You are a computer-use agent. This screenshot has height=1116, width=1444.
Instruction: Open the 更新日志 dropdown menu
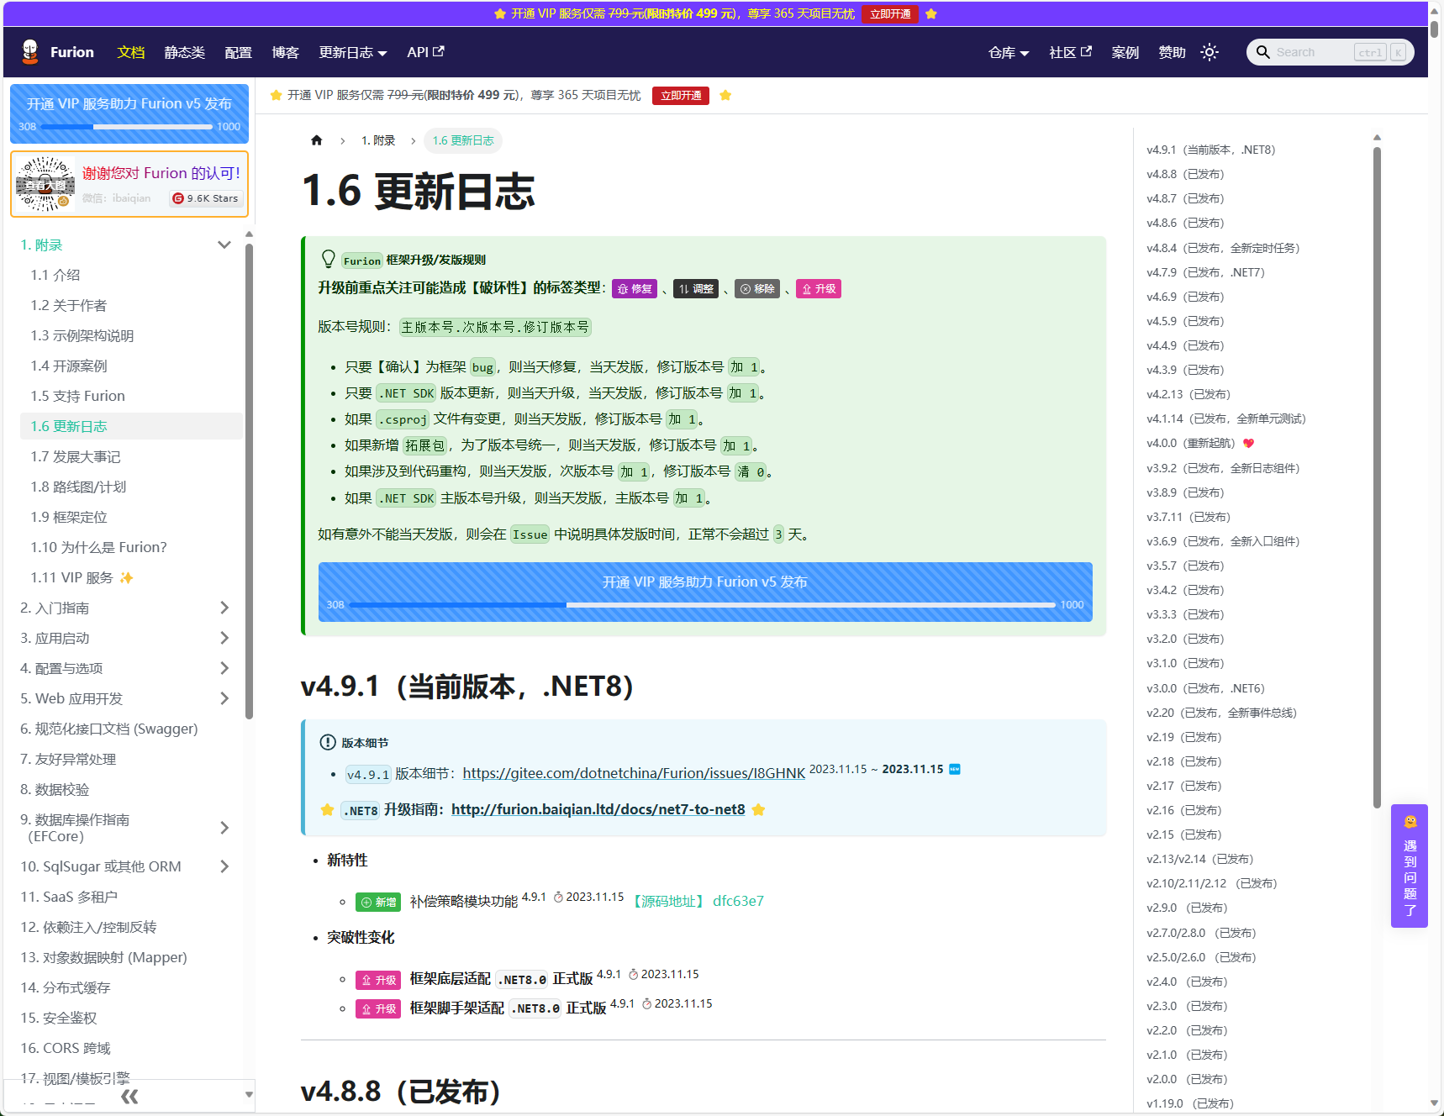click(x=353, y=52)
